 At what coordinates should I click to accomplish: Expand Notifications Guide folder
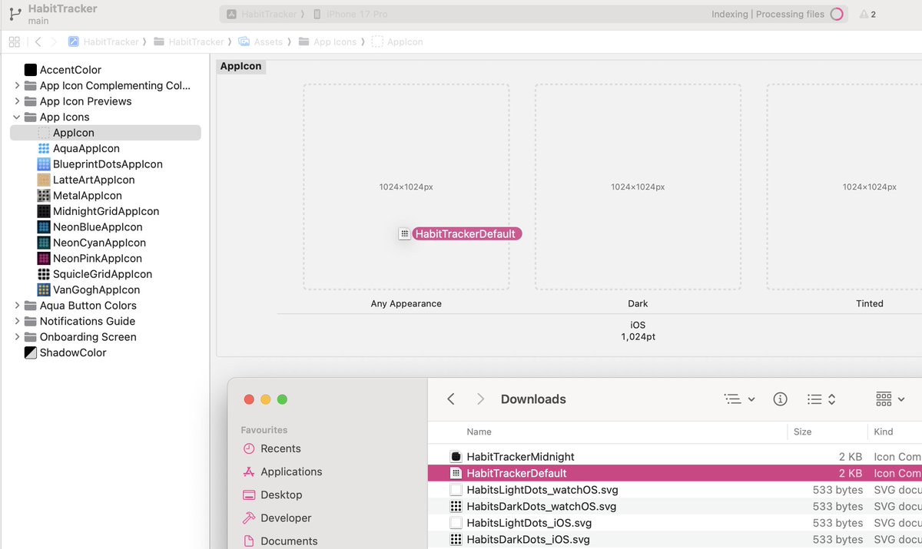tap(17, 322)
